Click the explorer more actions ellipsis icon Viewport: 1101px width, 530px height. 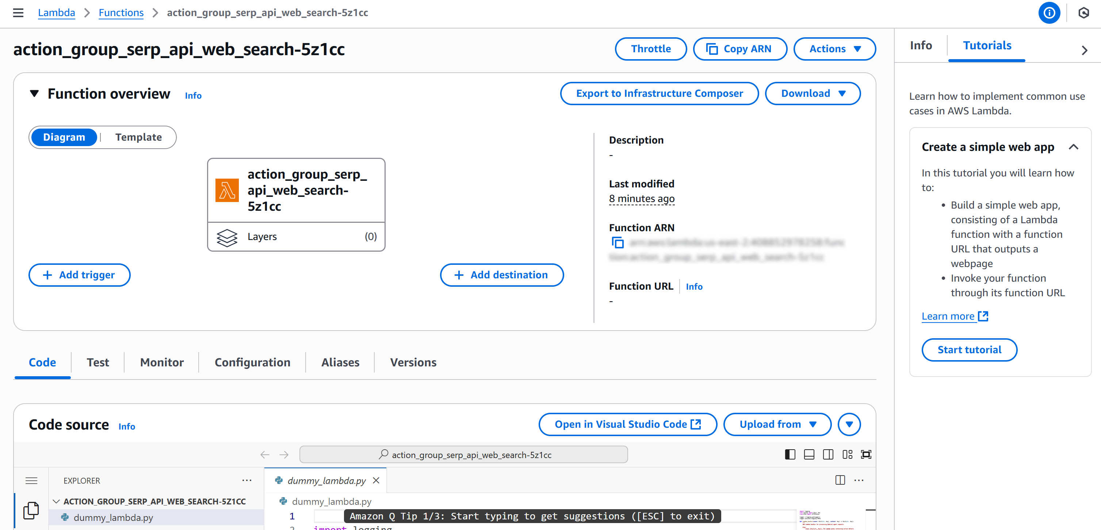click(247, 480)
